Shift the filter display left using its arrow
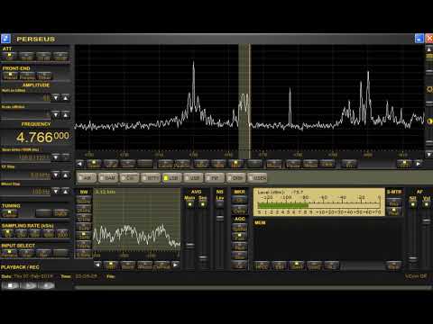Screen dimensions: 433x324 coord(97,265)
